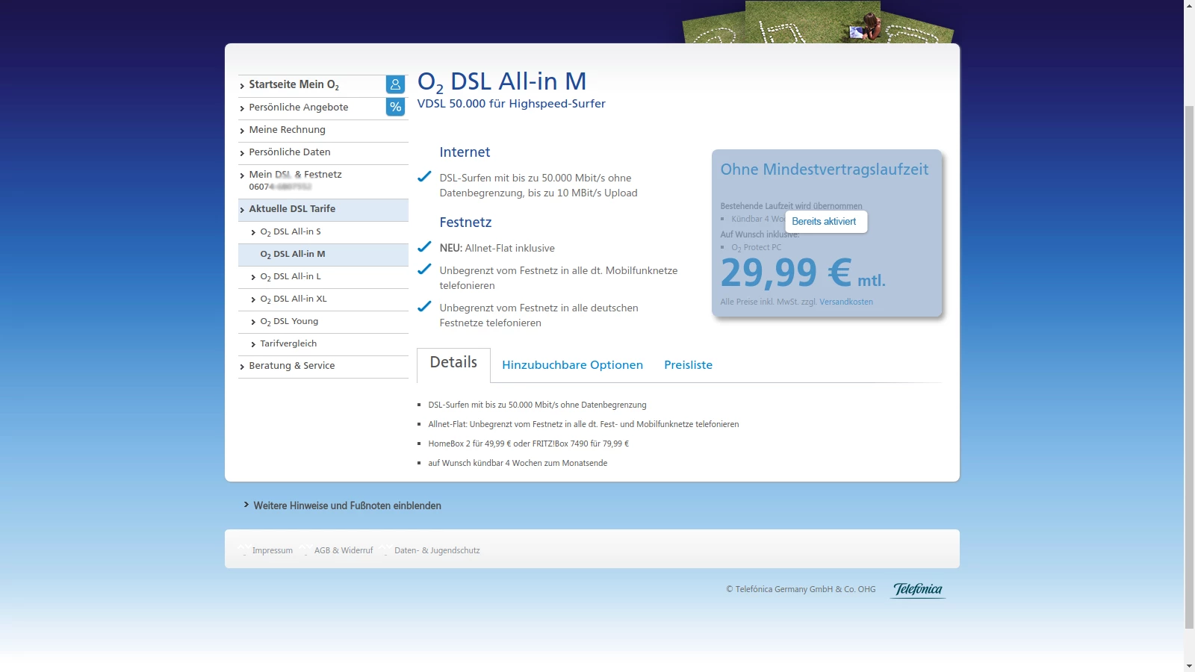Collapse the Aktuelle DSL Tarife section
This screenshot has height=672, width=1195.
coord(323,209)
